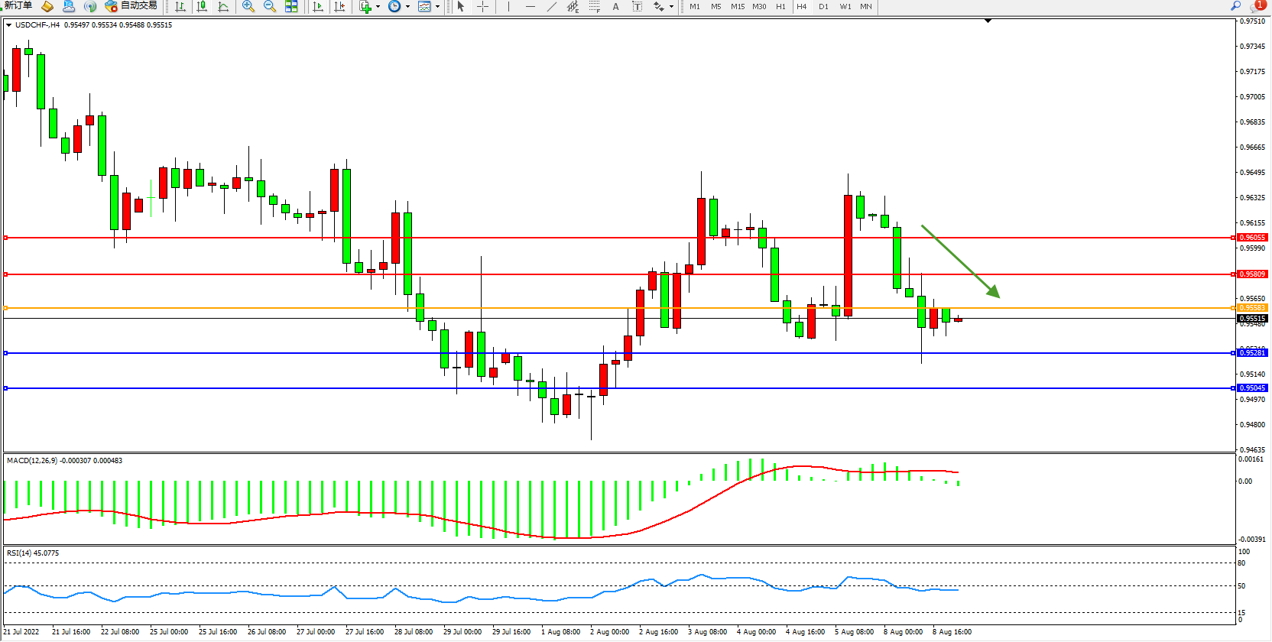The width and height of the screenshot is (1272, 642).
Task: Switch to the M15 timeframe
Action: tap(737, 7)
